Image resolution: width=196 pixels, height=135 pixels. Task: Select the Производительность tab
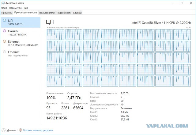pyautogui.click(x=26, y=13)
